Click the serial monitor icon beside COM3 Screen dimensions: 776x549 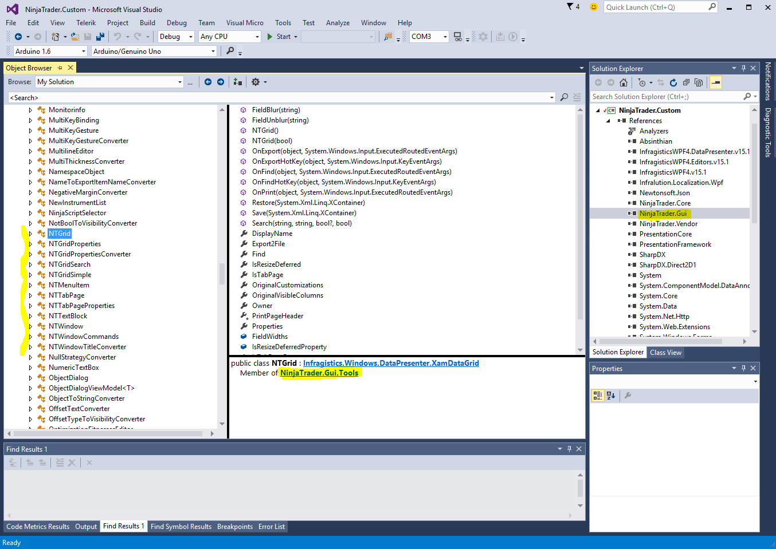point(457,37)
